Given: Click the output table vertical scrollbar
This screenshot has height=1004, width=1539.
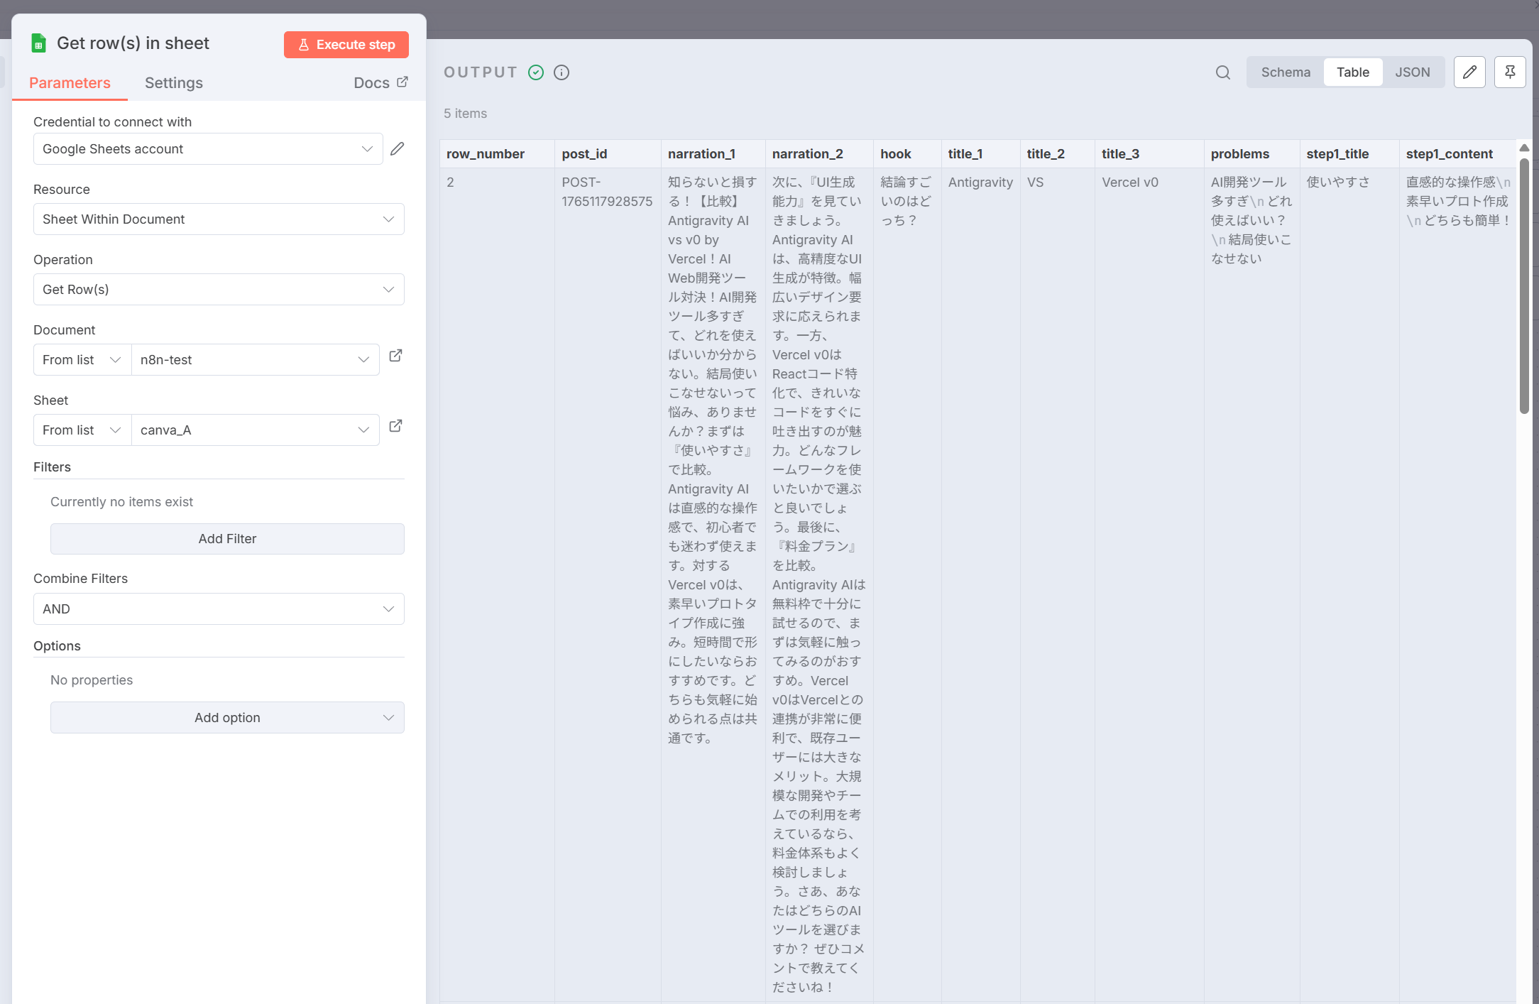Looking at the screenshot, I should point(1524,284).
